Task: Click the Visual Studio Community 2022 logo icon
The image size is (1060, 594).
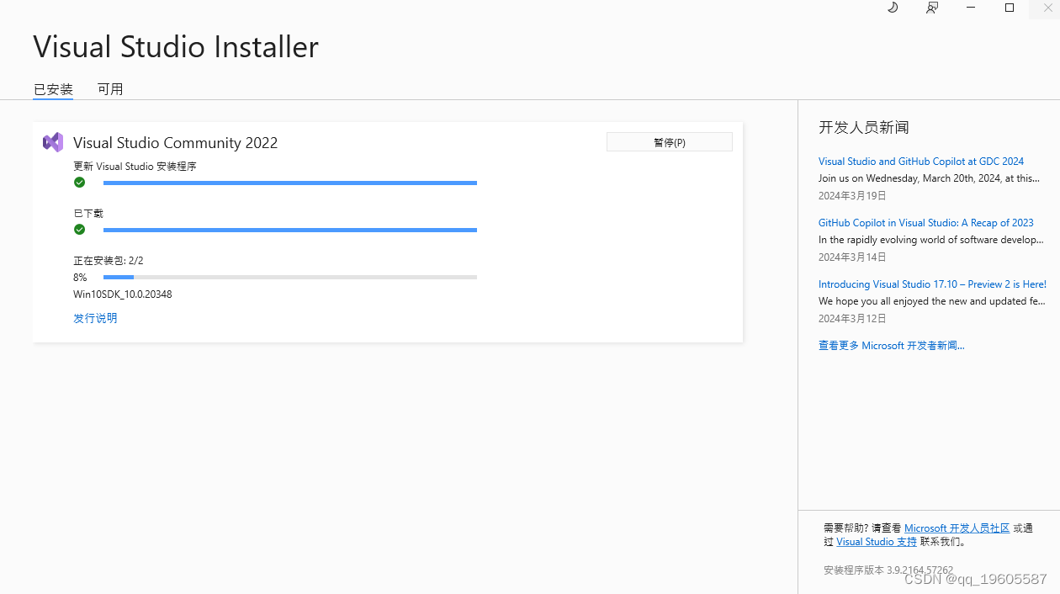Action: (52, 141)
